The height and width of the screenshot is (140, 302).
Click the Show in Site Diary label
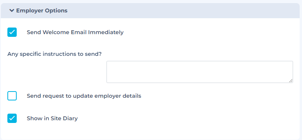[52, 119]
